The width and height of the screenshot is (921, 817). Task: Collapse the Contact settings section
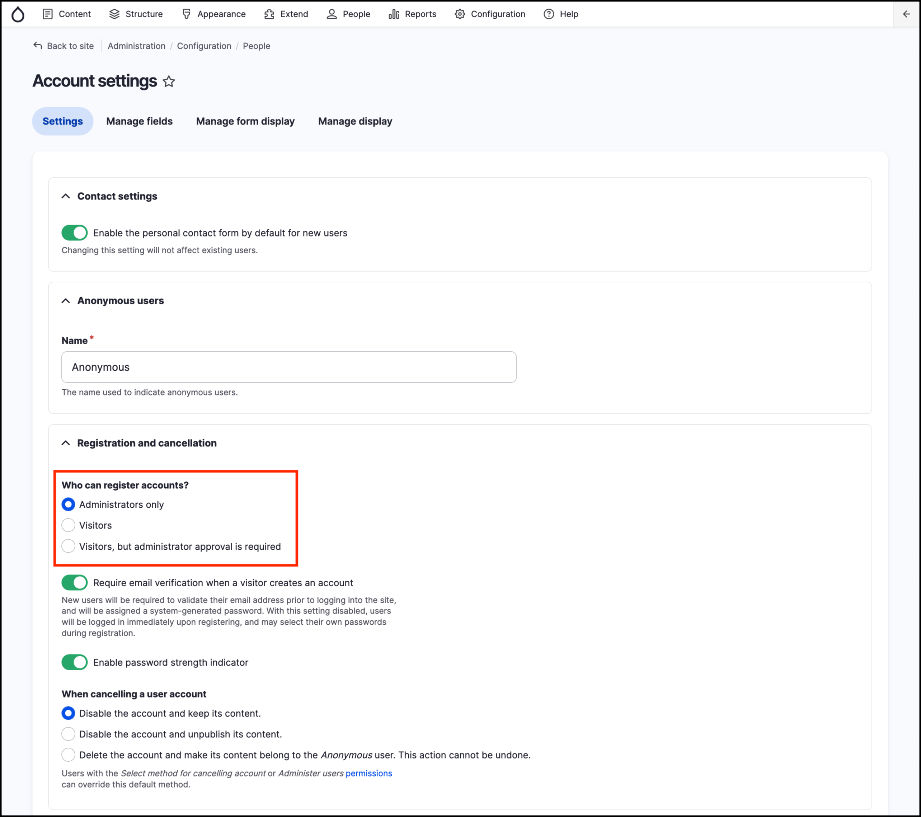click(66, 197)
